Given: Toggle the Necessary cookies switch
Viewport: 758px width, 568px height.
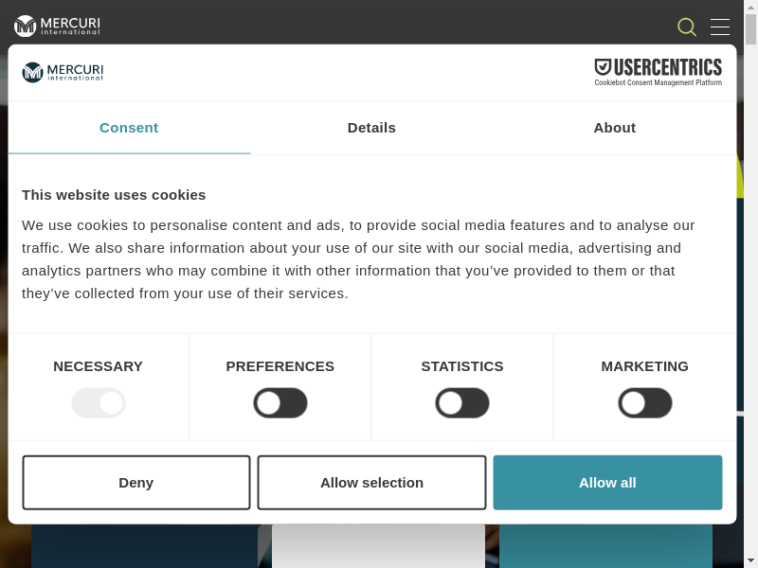Looking at the screenshot, I should [99, 403].
